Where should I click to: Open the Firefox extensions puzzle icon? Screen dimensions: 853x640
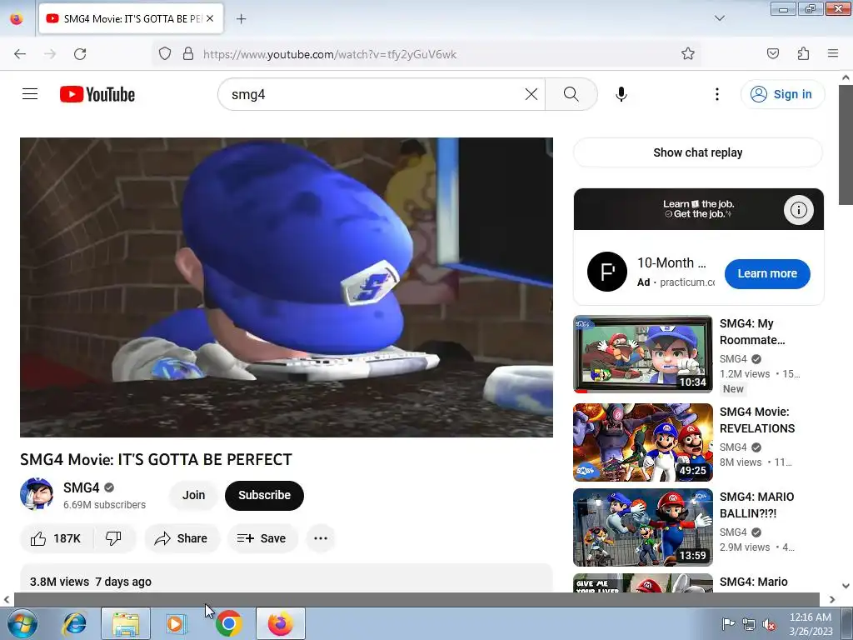pyautogui.click(x=803, y=54)
